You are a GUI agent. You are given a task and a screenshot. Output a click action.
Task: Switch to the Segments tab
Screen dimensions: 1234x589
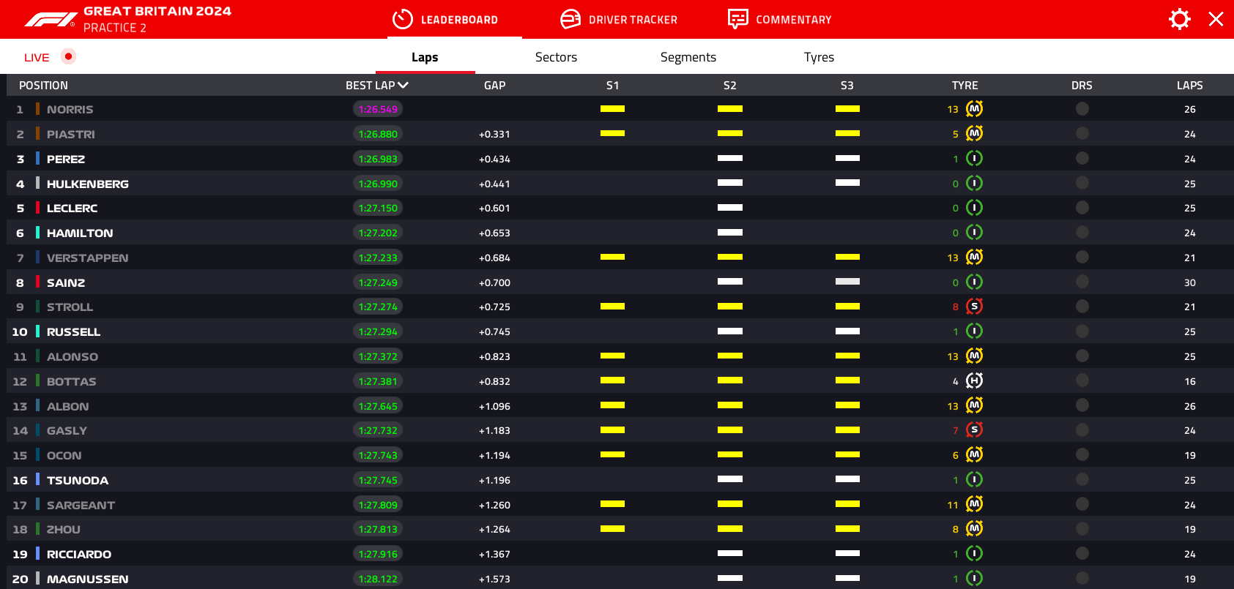688,57
